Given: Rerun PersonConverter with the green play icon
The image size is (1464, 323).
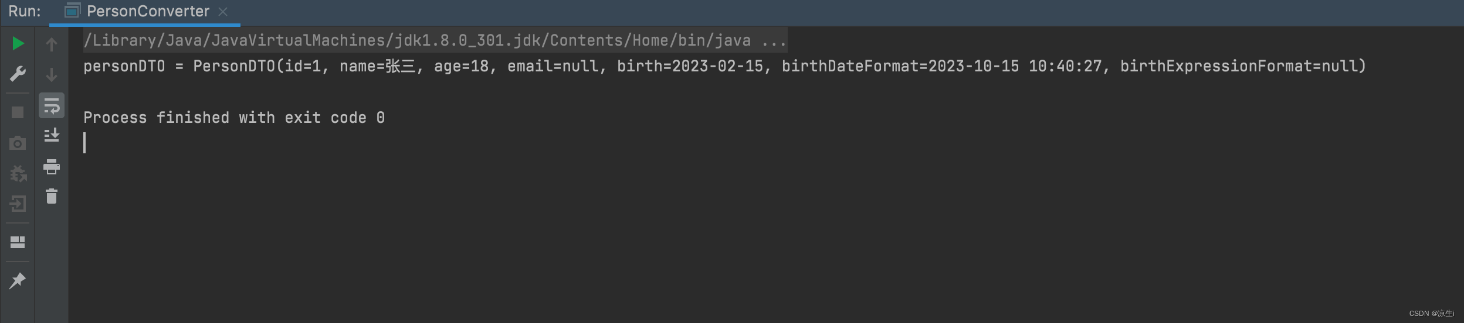Looking at the screenshot, I should [x=18, y=43].
